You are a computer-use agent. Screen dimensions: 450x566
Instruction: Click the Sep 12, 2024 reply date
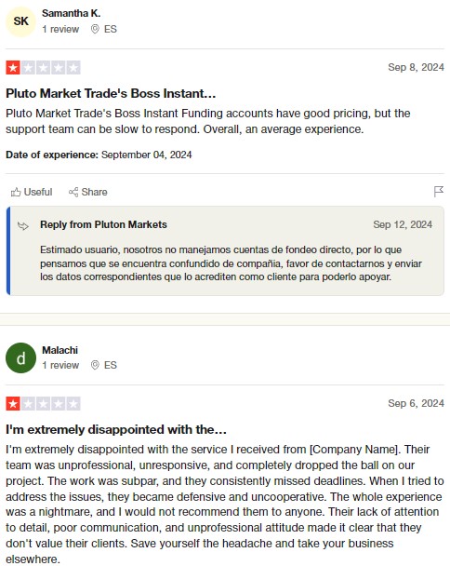coord(403,224)
